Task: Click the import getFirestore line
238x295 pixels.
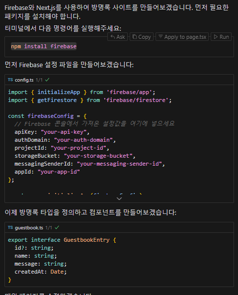Action: [x=90, y=100]
